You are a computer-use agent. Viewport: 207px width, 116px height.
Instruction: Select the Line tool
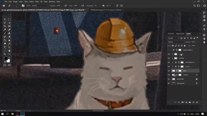(x=5, y=51)
